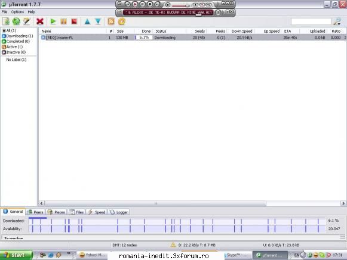Select the [REQ]Insane-FL torrent row
This screenshot has width=347, height=260.
[x=192, y=38]
